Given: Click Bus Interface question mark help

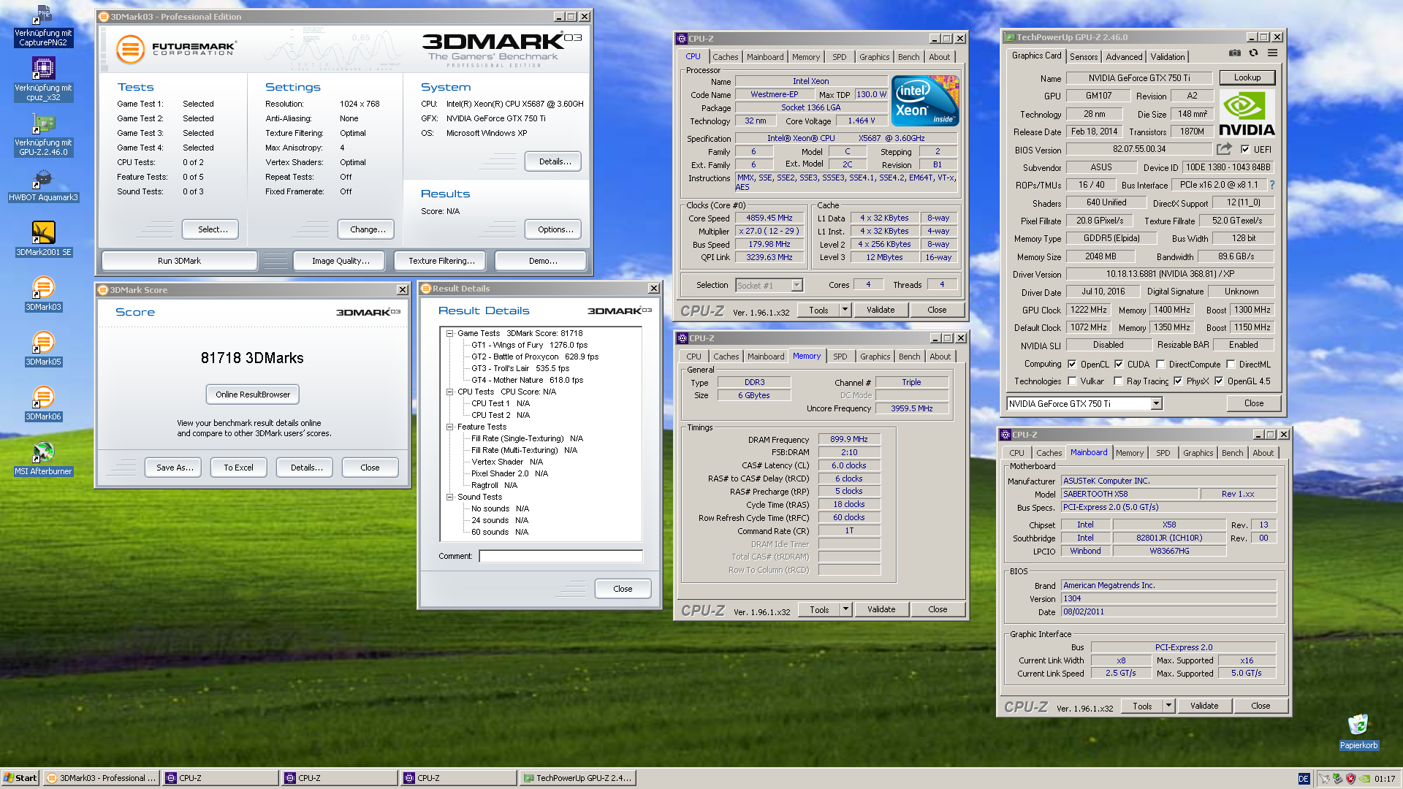Looking at the screenshot, I should pos(1272,185).
